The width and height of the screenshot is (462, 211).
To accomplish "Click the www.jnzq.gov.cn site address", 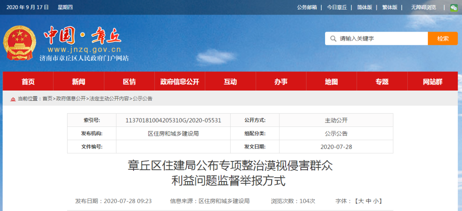I will [84, 50].
